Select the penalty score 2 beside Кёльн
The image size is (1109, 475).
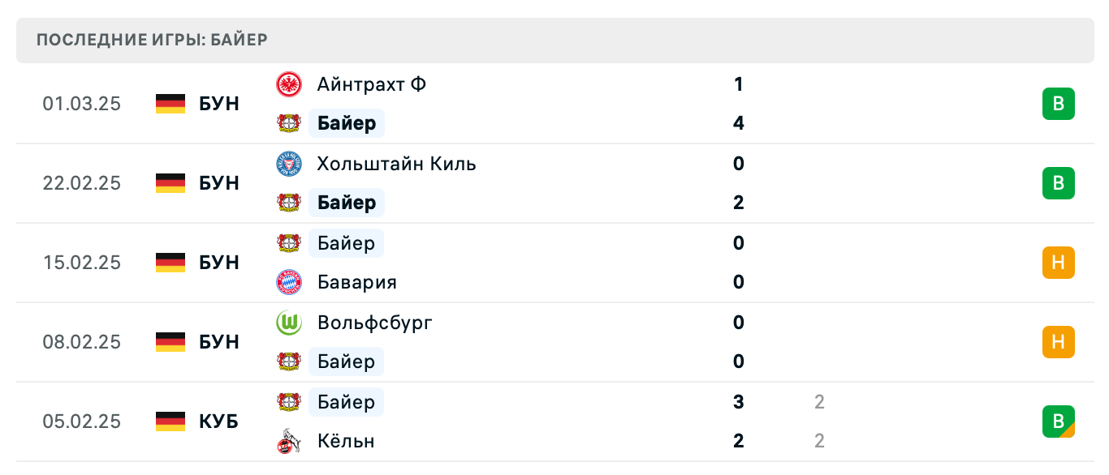pyautogui.click(x=819, y=441)
